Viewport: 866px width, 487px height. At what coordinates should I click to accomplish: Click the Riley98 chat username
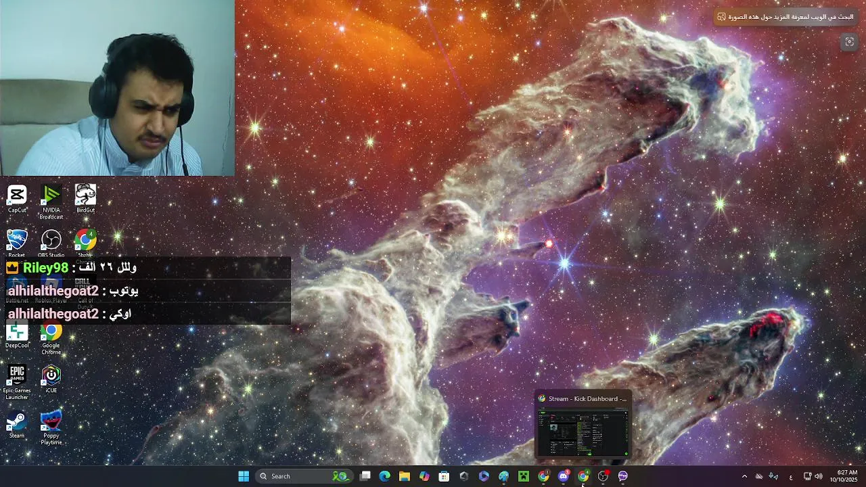pyautogui.click(x=45, y=268)
